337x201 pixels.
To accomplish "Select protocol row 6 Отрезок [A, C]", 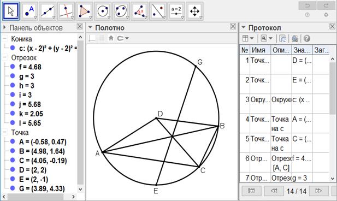I will [x=285, y=163].
